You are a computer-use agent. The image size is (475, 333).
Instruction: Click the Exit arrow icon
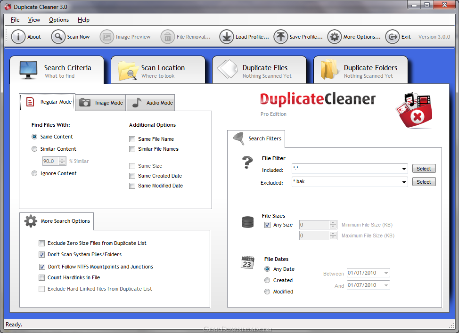pos(392,37)
